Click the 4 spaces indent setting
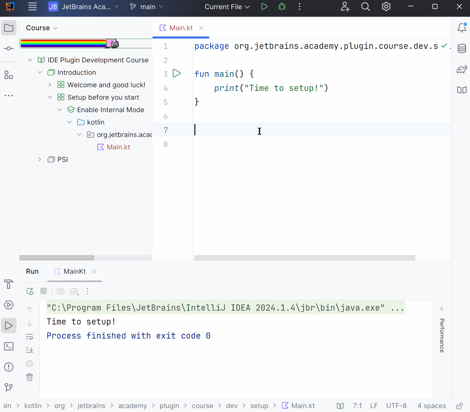This screenshot has width=470, height=412. (x=431, y=406)
